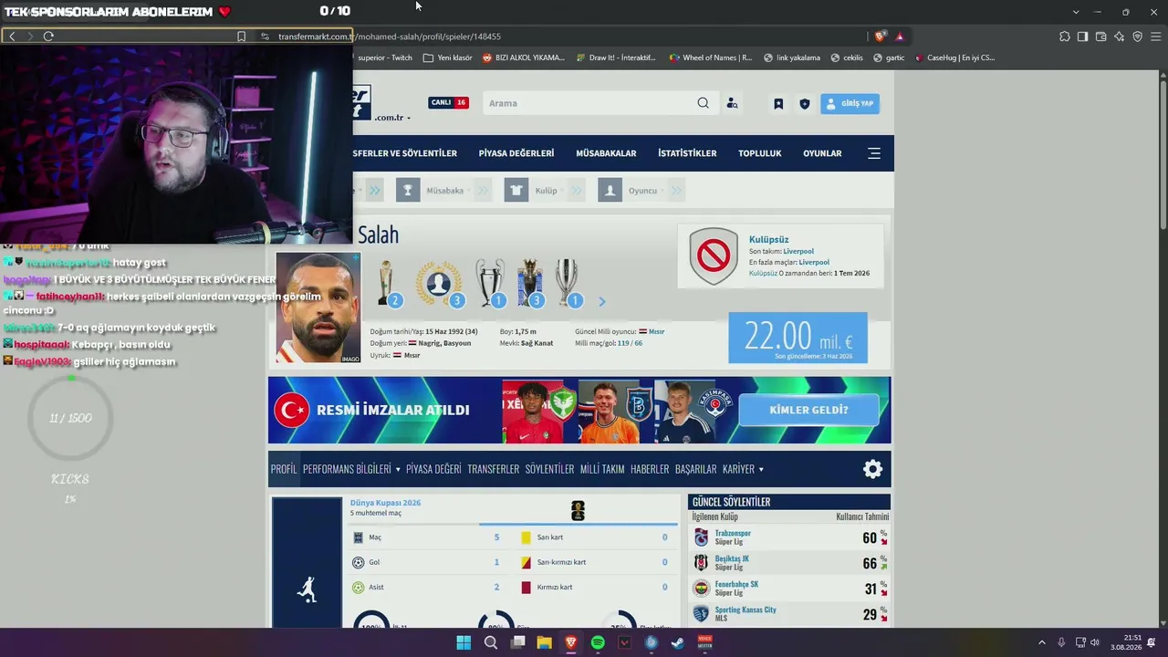
Task: Open the Windows taskbar search
Action: 491,642
